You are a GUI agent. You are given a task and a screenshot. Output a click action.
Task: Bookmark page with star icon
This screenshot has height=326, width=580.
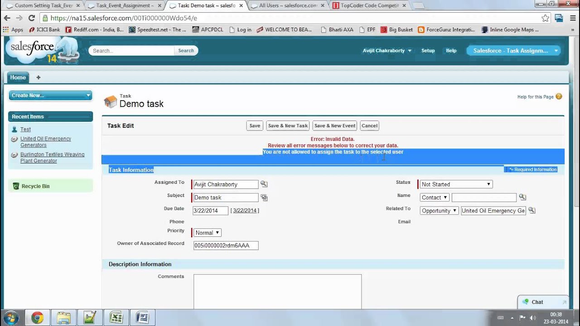coord(546,18)
